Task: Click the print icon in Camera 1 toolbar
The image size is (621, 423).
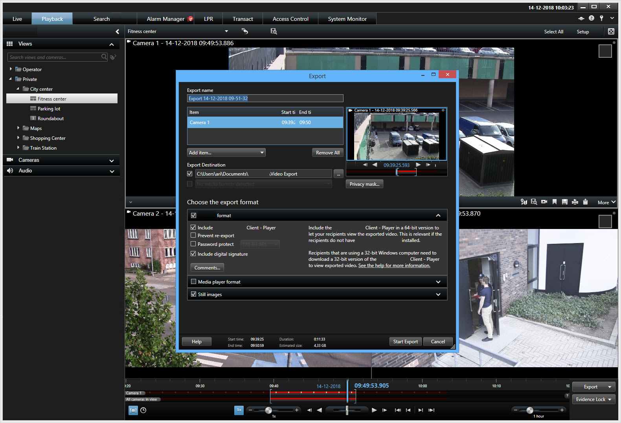Action: coord(575,202)
